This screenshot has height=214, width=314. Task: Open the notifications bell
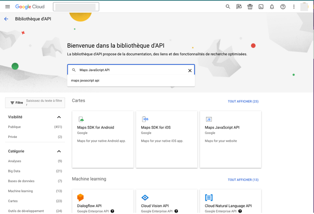(x=272, y=7)
